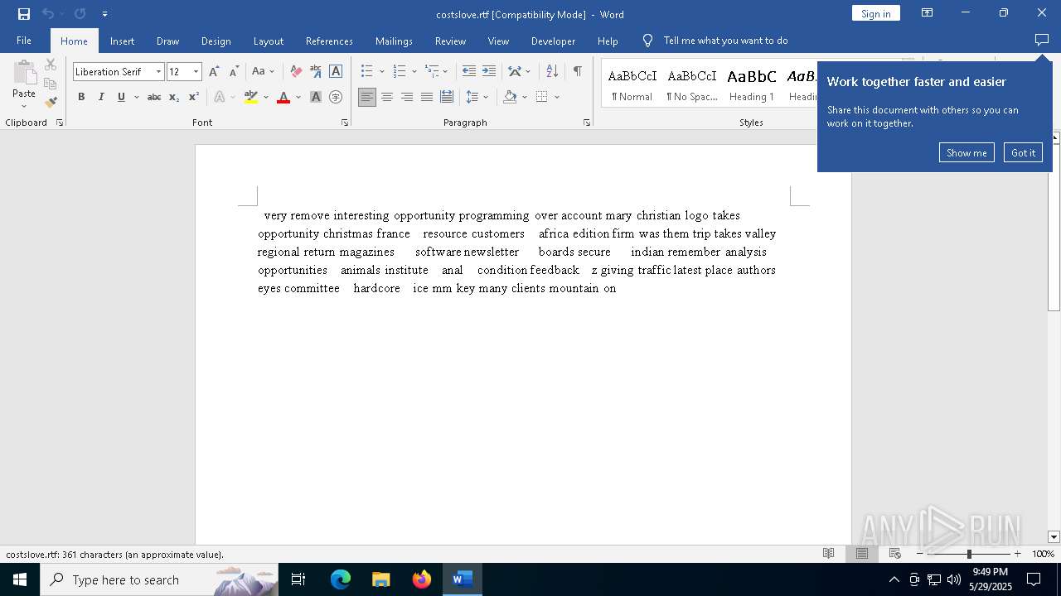
Task: Open Firefox from the taskbar
Action: pyautogui.click(x=422, y=579)
